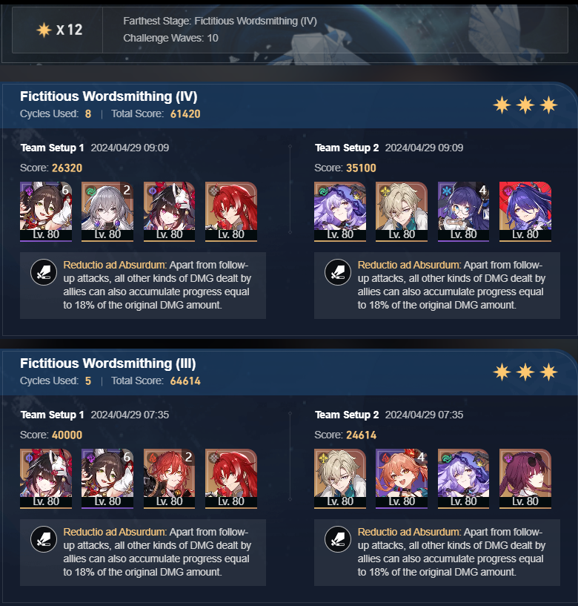Select the blond Aventurine portrait in Stage IV Team Setup 2

[x=402, y=211]
